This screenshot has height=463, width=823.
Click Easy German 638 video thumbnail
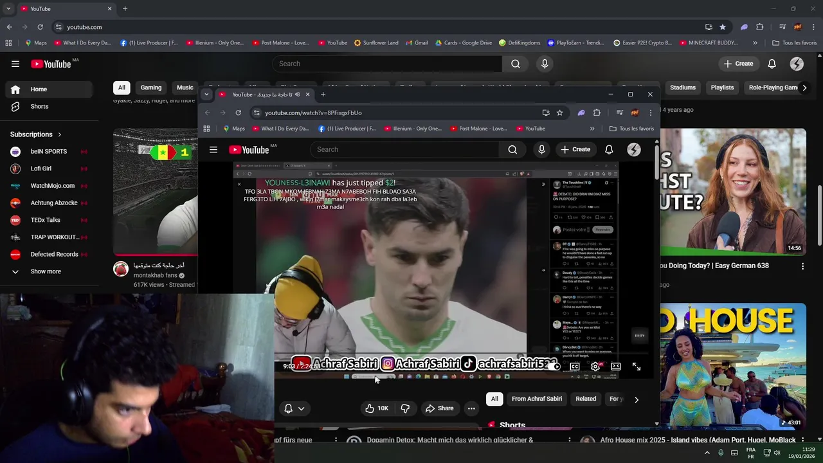point(733,192)
